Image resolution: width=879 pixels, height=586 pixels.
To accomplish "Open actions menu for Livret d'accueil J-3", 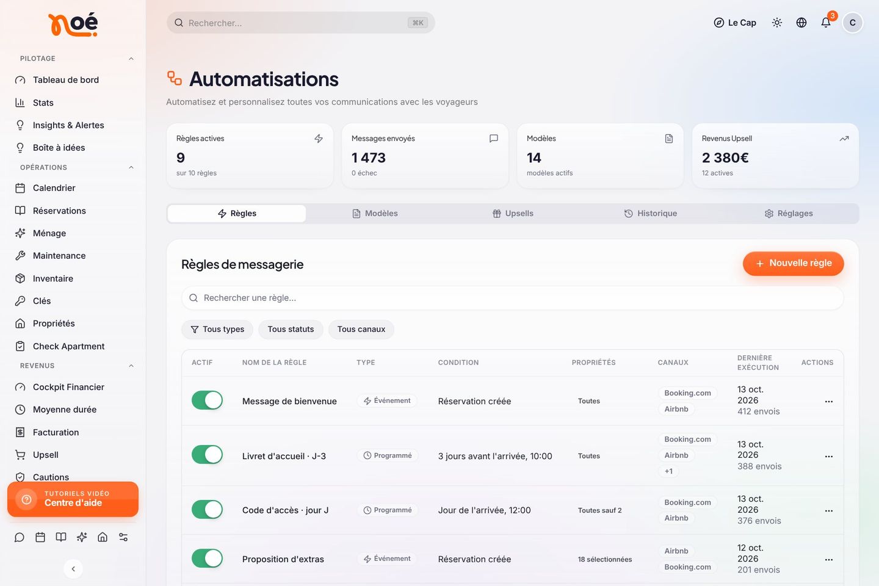I will click(829, 456).
